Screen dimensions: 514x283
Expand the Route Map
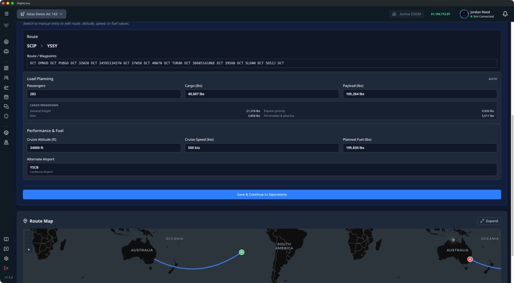(x=489, y=221)
